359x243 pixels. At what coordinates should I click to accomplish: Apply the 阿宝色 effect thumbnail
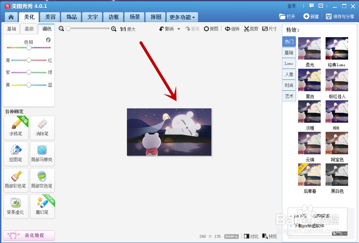[337, 143]
